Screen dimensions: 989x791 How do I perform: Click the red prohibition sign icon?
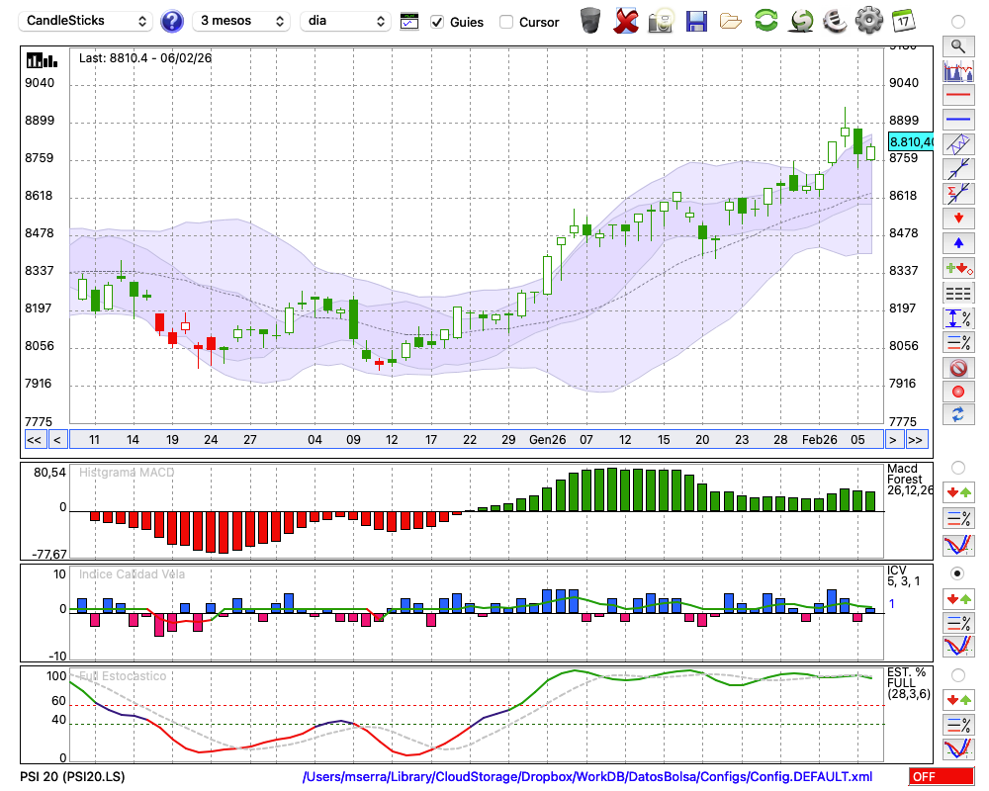[957, 368]
